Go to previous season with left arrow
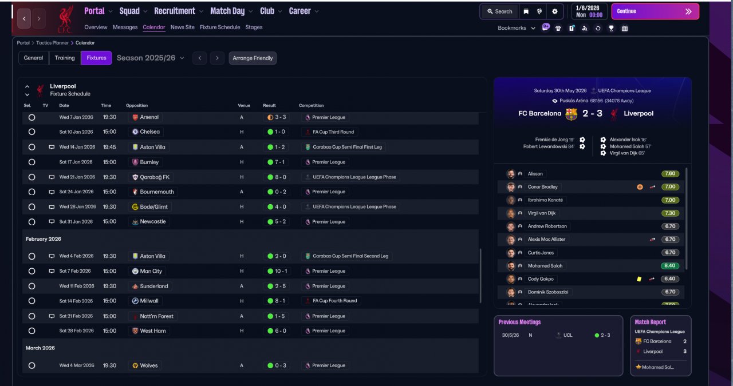 coord(199,58)
